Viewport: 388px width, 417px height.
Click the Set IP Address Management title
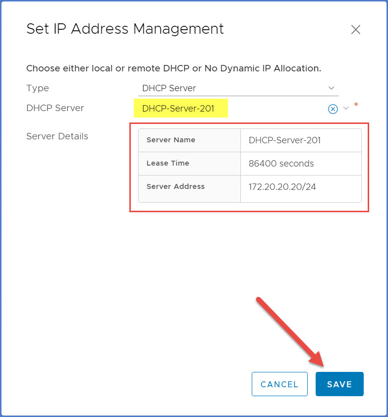[x=125, y=29]
